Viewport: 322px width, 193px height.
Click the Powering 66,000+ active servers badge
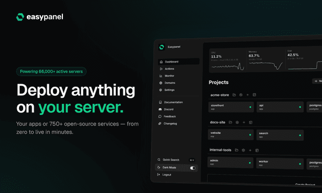(x=51, y=72)
